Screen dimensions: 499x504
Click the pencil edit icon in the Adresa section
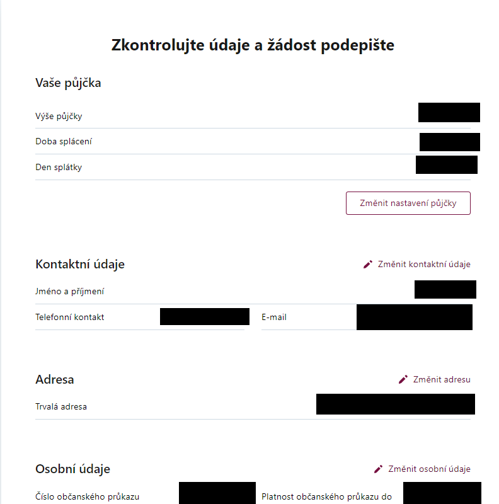point(403,379)
